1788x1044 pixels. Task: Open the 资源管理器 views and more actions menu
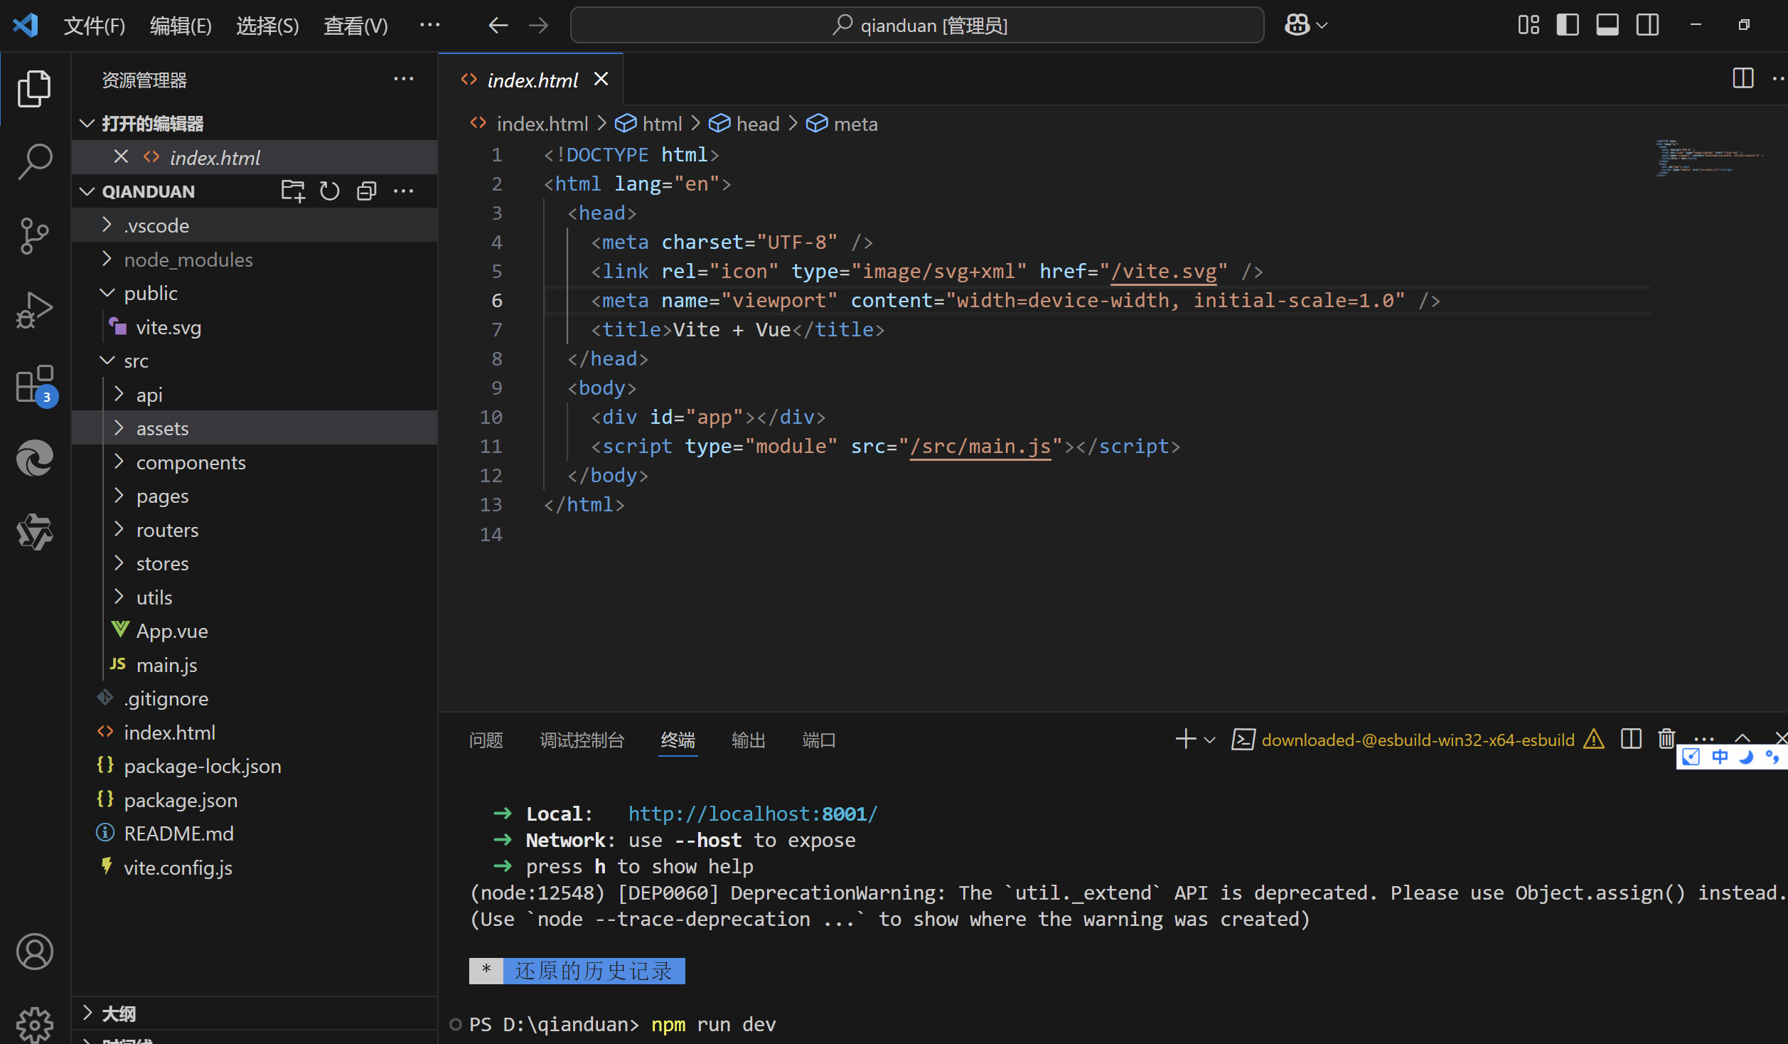click(403, 79)
